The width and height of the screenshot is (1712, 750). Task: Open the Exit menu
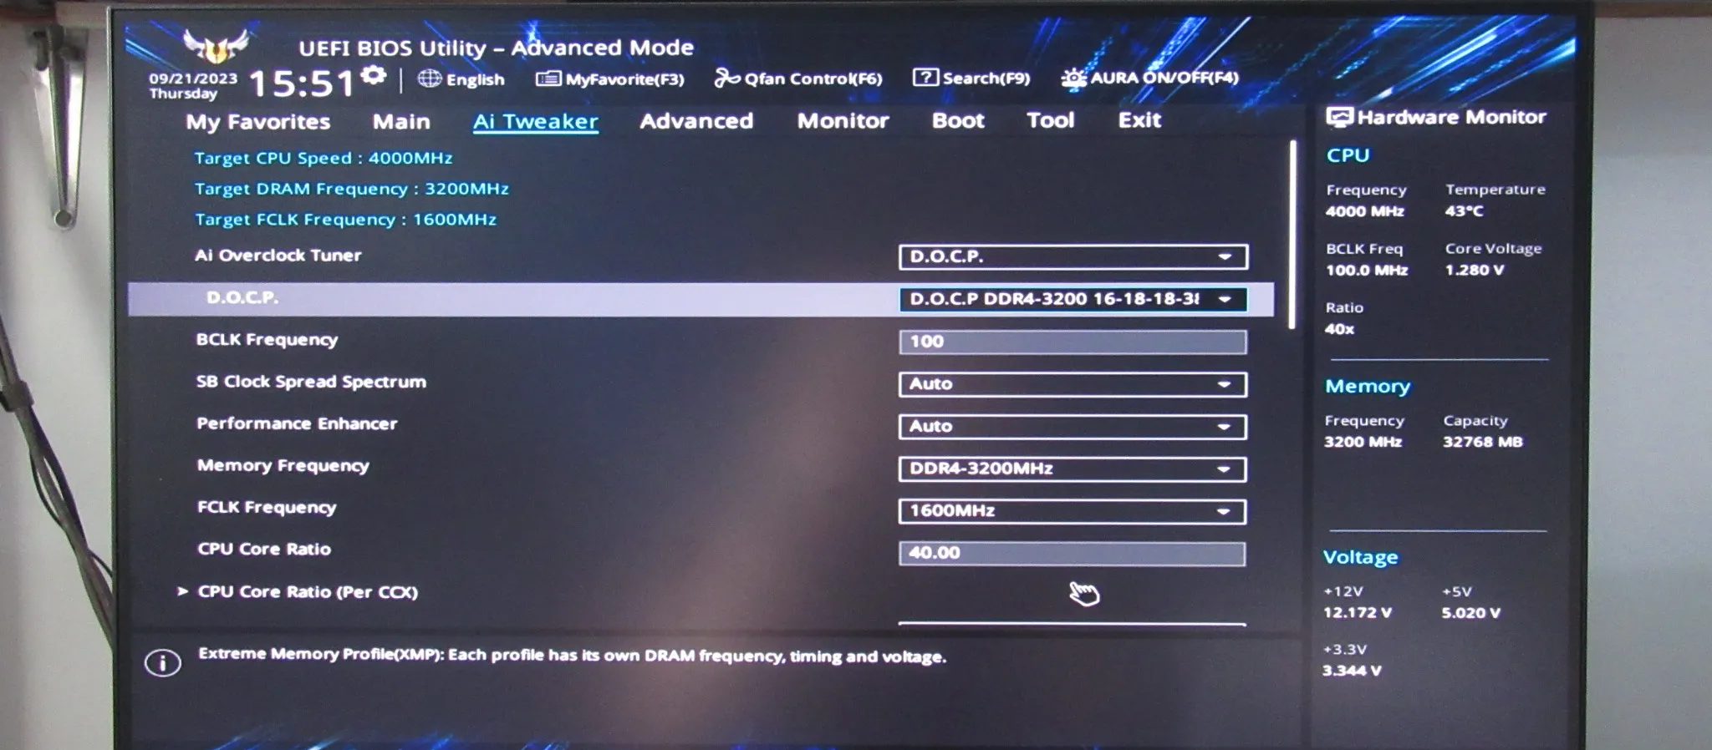point(1139,119)
